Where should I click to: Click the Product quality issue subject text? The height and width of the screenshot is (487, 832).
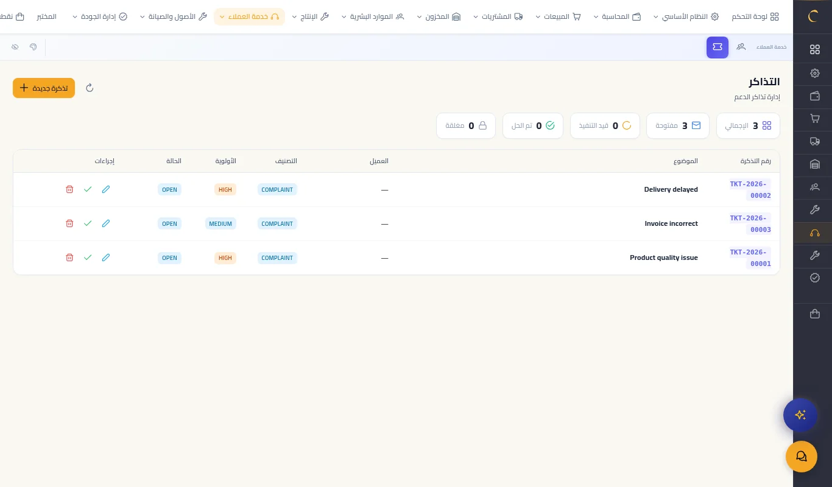click(664, 258)
